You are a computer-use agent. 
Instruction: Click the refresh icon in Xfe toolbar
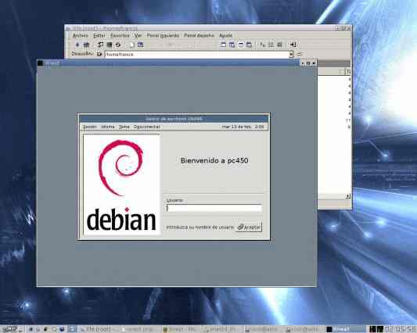pos(118,45)
